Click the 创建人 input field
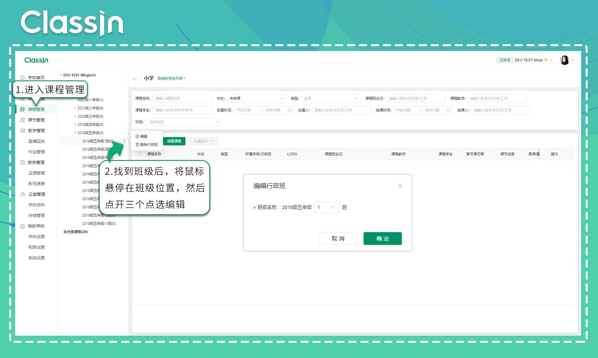The image size is (598, 358). click(341, 110)
